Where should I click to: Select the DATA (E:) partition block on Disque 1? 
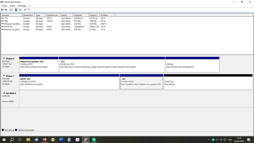(x=69, y=82)
